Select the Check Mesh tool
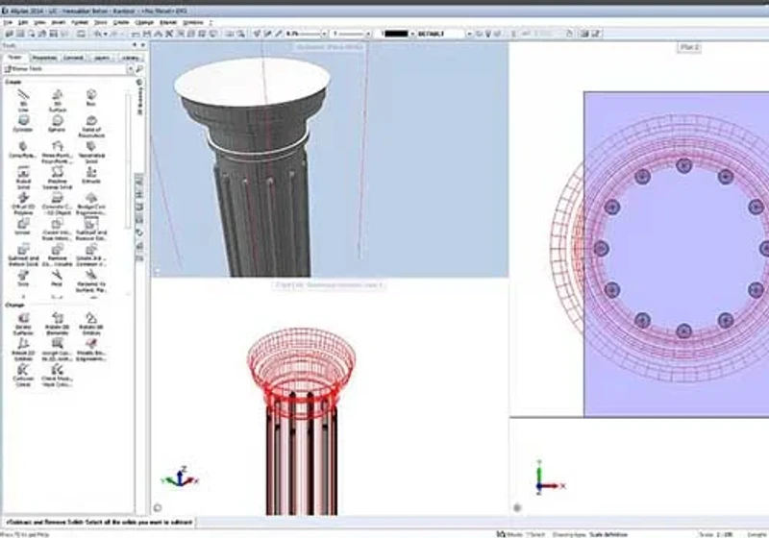Viewport: 769px width, 538px height. click(x=58, y=375)
